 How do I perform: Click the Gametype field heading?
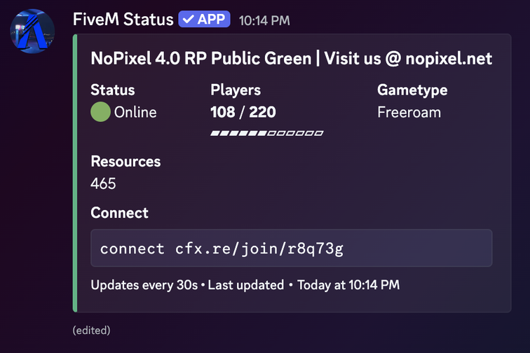[412, 90]
